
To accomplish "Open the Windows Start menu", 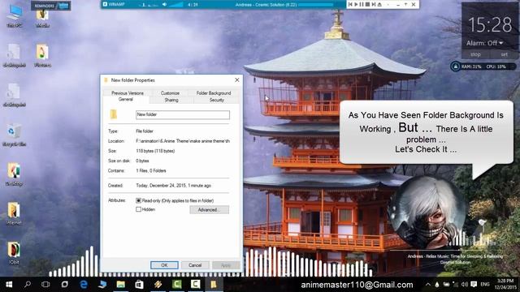I will click(9, 285).
